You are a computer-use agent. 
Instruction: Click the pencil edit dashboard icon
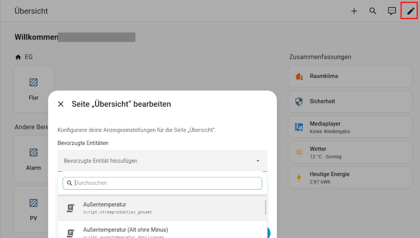click(x=411, y=11)
